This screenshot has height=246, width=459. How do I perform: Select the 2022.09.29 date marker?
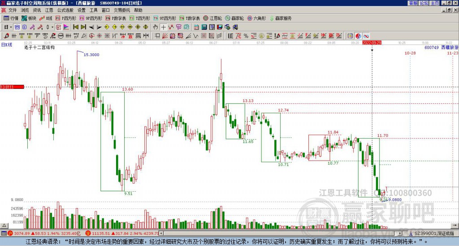click(x=372, y=43)
